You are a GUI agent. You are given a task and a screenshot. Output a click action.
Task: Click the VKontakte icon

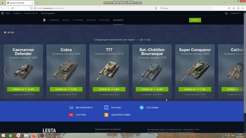tap(71, 108)
